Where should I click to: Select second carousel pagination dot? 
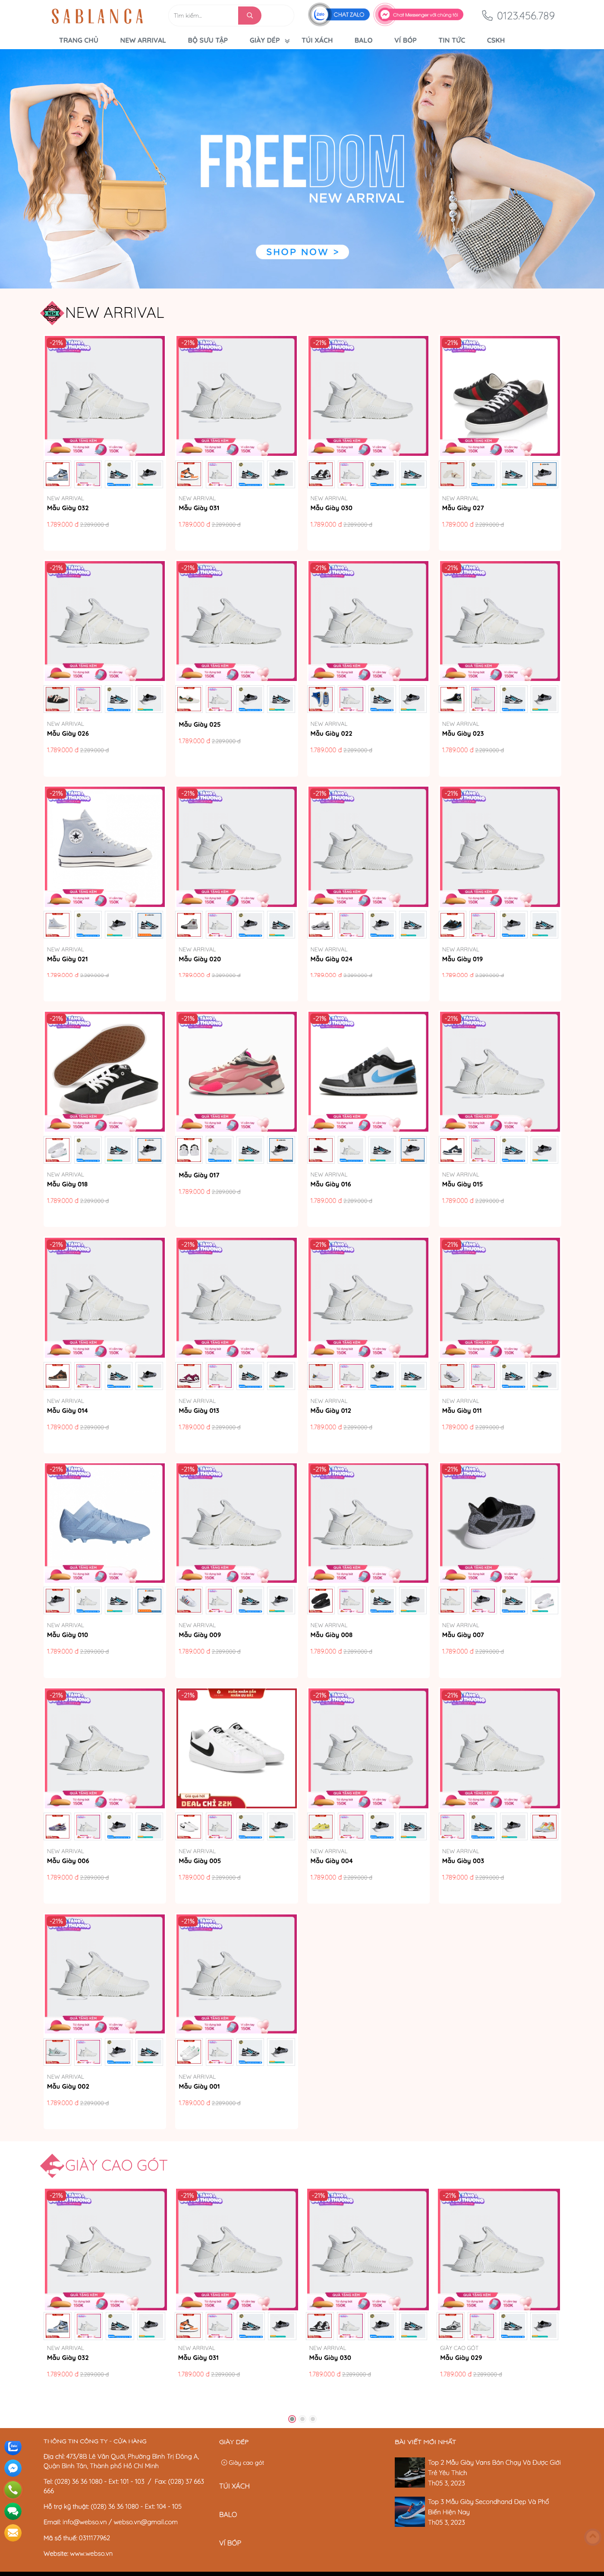[x=303, y=2419]
